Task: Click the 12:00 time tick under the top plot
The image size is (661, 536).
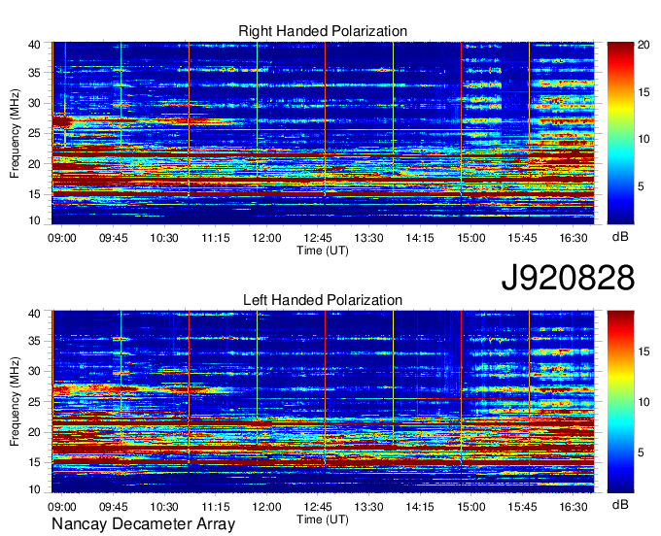Action: pyautogui.click(x=267, y=238)
